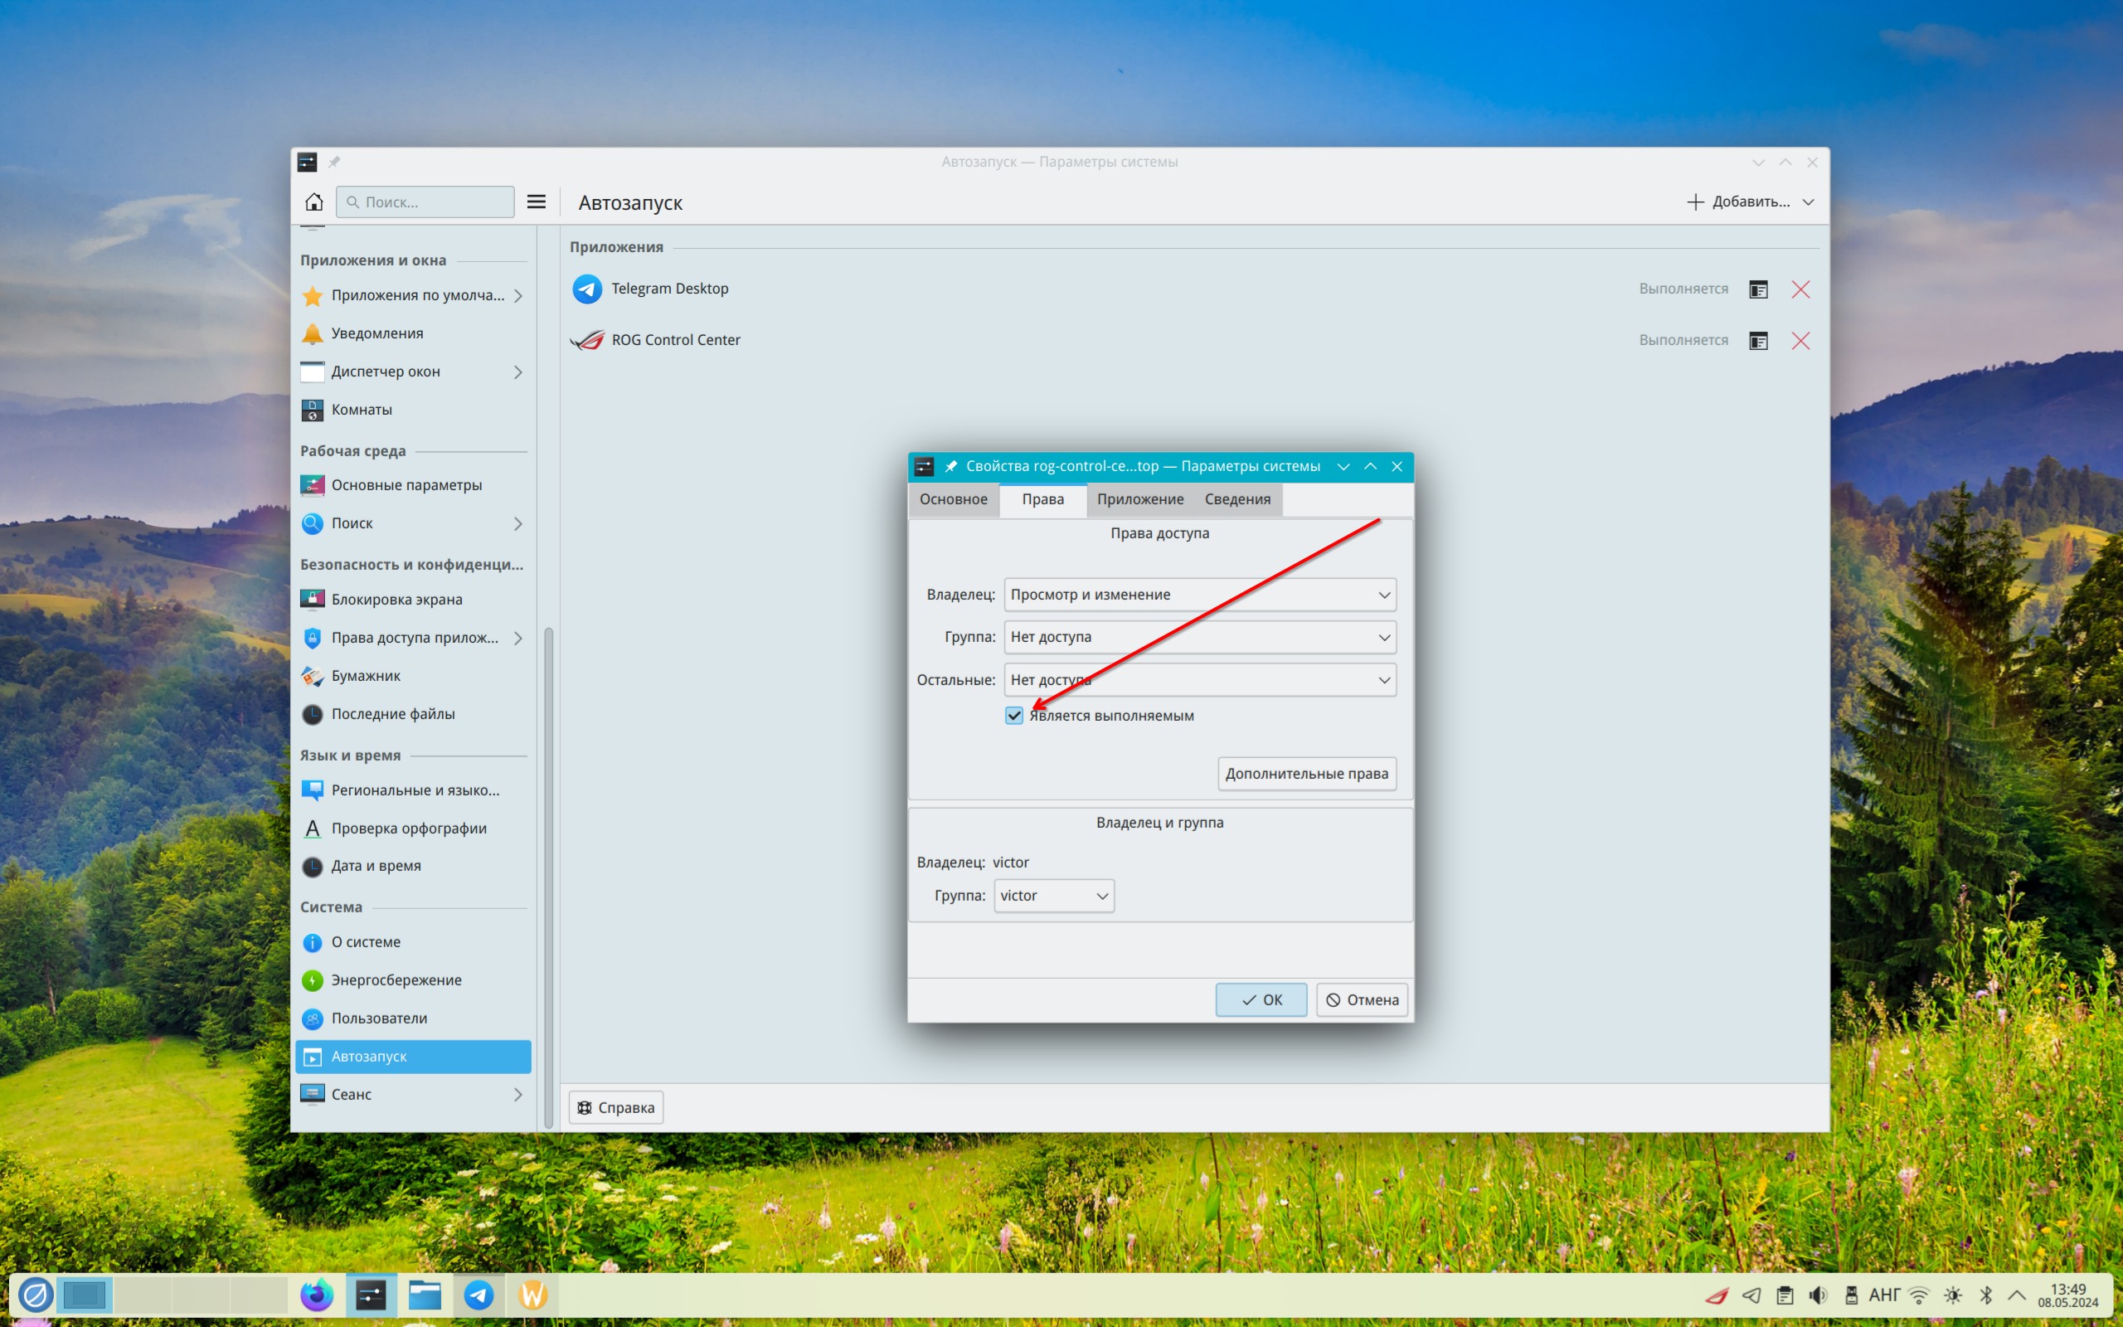Click the sidebar vertical scrollbar
The width and height of the screenshot is (2123, 1327).
pos(549,877)
